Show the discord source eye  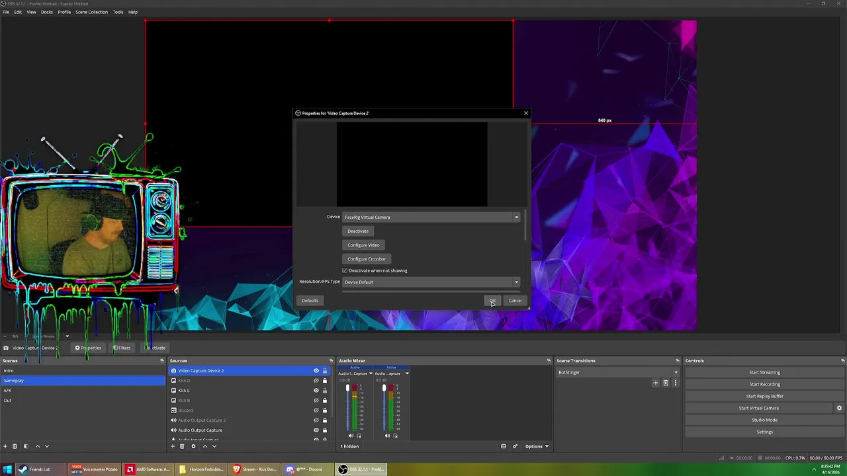pyautogui.click(x=316, y=411)
